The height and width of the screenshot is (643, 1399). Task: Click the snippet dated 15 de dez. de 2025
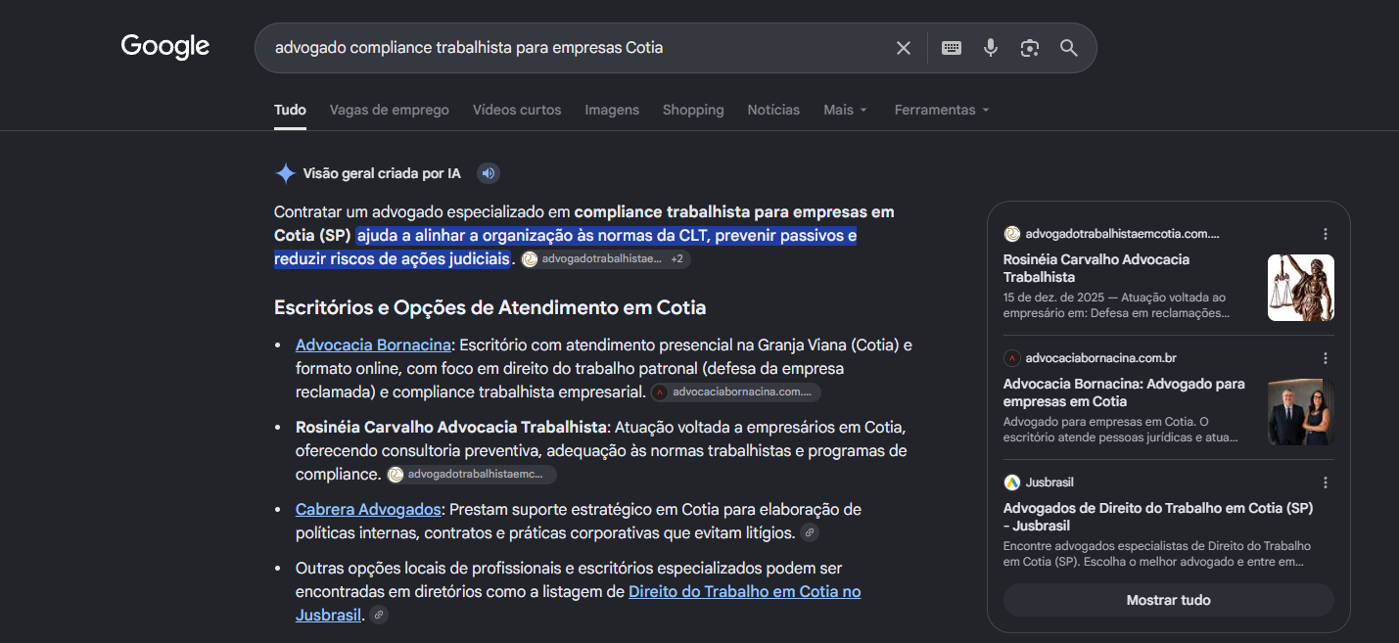click(x=1116, y=305)
